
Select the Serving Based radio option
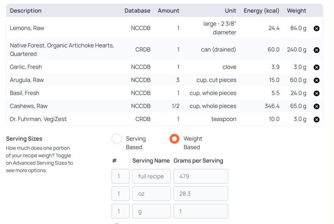117,139
